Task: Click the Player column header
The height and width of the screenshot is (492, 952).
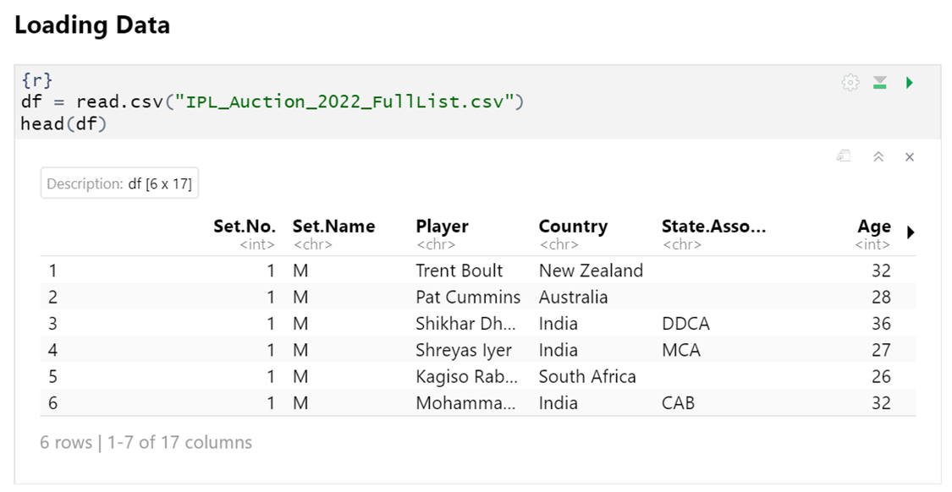Action: pyautogui.click(x=442, y=227)
